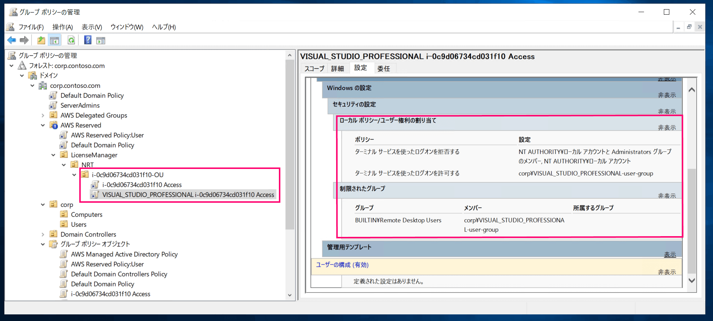
Task: Click the Back arrow toolbar icon
Action: tap(11, 40)
